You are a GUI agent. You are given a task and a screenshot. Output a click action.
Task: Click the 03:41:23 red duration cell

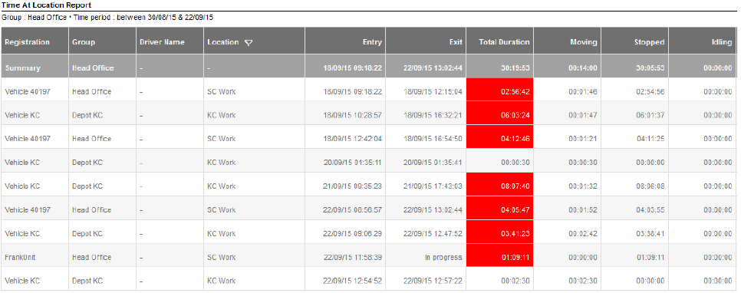500,232
